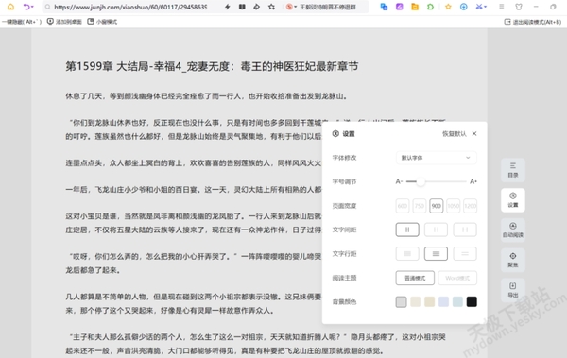
Task: Go to the browser home page icon
Action: click(10, 7)
